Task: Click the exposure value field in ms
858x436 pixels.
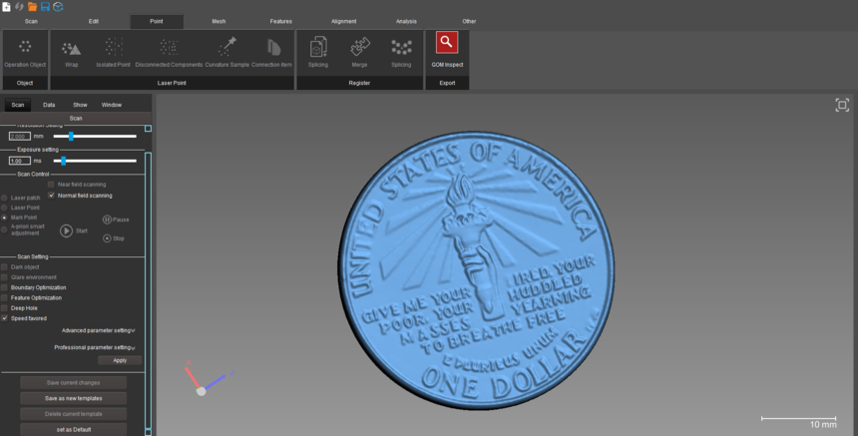Action: pyautogui.click(x=20, y=161)
